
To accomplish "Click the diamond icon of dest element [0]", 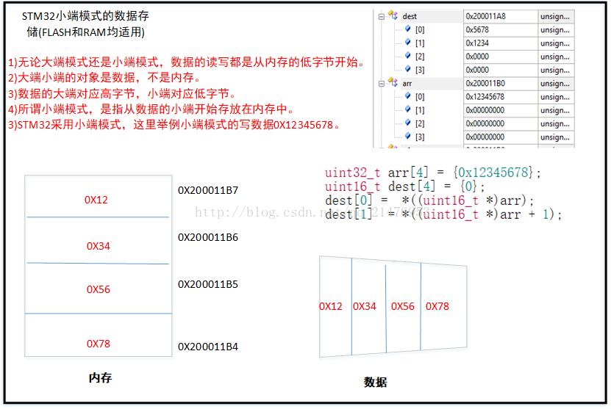I will (x=408, y=29).
